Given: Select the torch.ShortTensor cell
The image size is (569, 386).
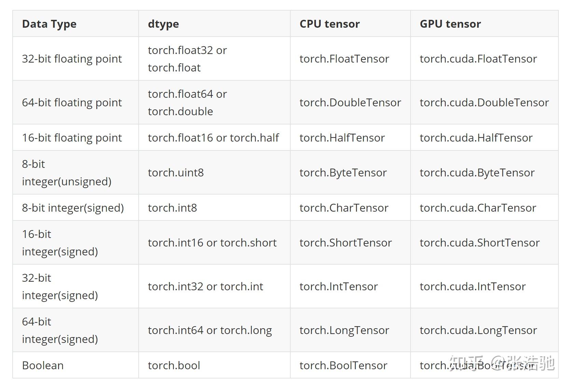Looking at the screenshot, I should 346,243.
